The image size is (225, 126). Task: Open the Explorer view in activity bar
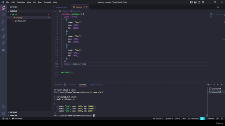pyautogui.click(x=4, y=8)
